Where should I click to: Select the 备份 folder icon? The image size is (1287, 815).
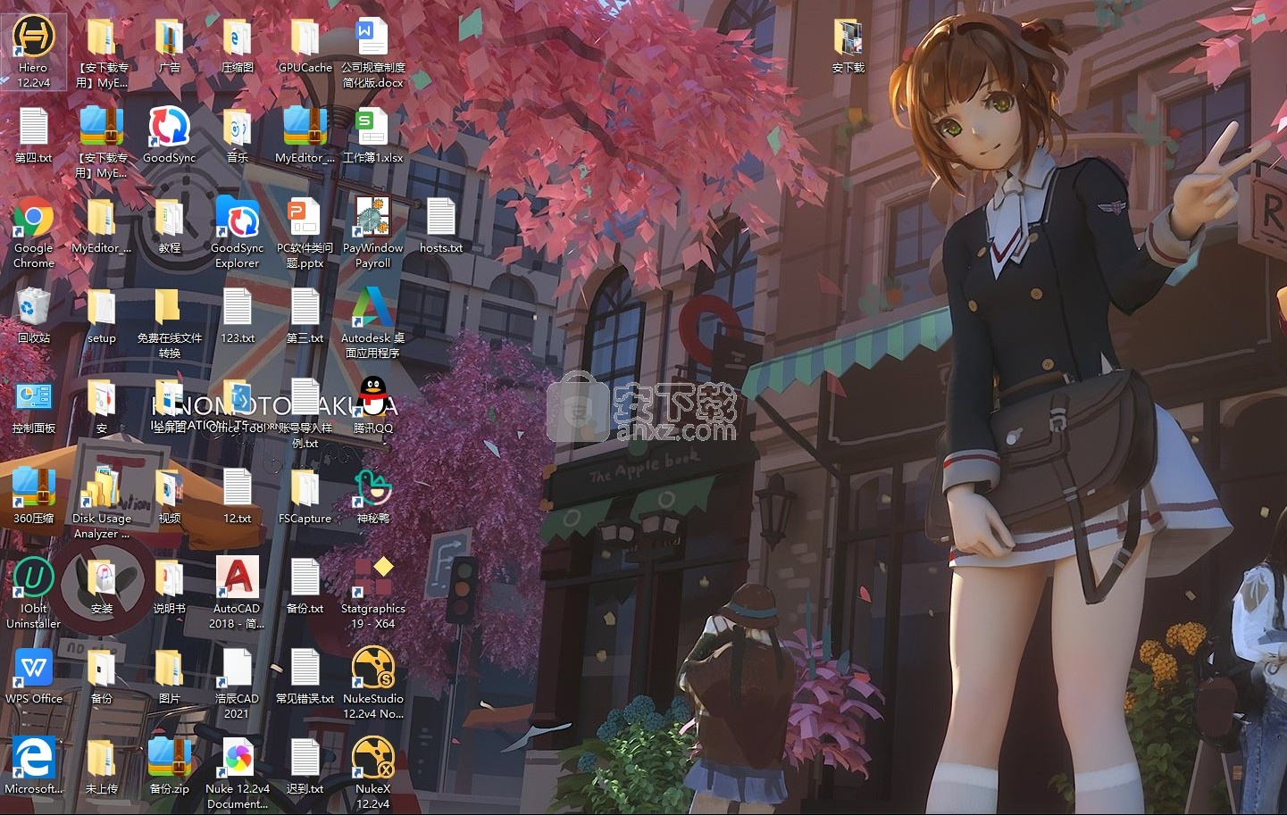click(102, 669)
